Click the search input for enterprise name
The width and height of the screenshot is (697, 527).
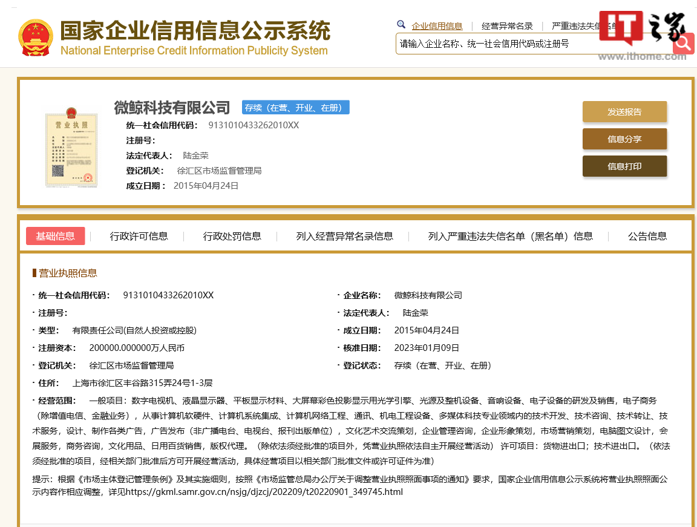[x=534, y=44]
